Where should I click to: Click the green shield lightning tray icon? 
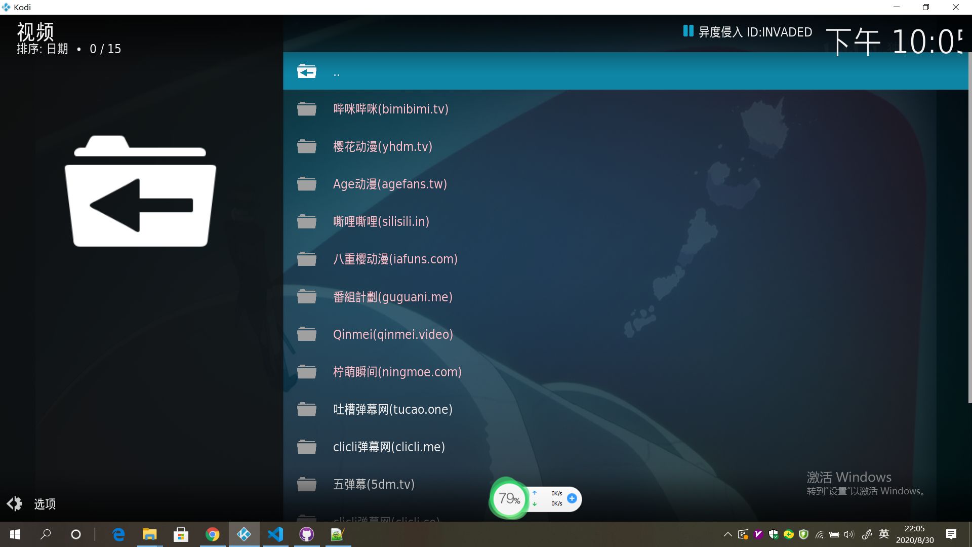coord(803,534)
